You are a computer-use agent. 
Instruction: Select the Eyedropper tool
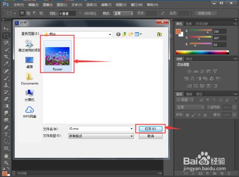coord(6,63)
